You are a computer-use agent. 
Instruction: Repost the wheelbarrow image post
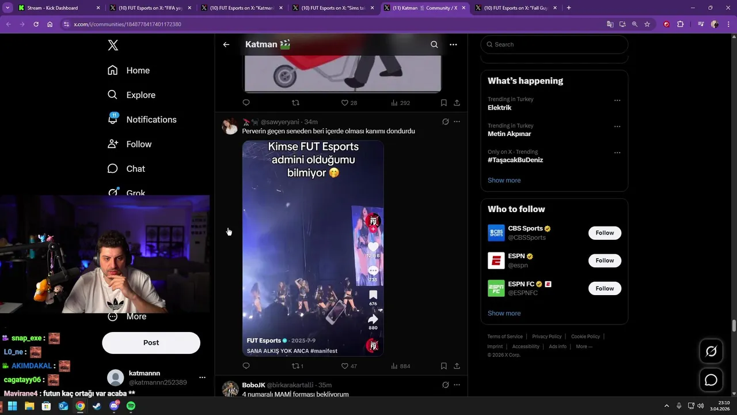point(295,103)
